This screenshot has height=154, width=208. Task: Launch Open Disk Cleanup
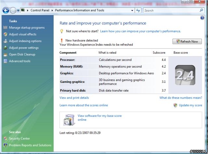[x=22, y=54]
